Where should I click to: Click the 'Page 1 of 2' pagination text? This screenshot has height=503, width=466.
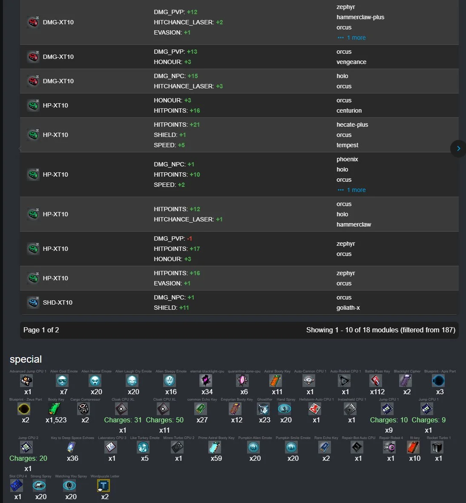coord(41,330)
